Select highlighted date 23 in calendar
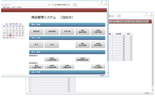This screenshot has width=155, height=96. tap(10, 35)
